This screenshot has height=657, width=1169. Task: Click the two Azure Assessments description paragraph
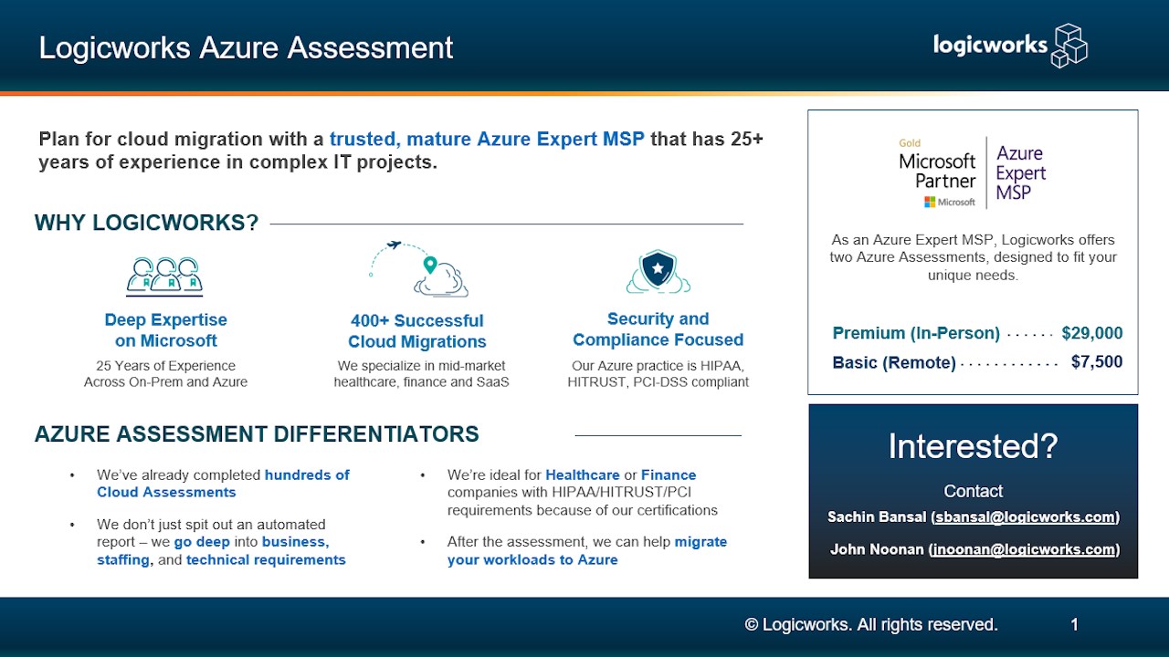[973, 257]
